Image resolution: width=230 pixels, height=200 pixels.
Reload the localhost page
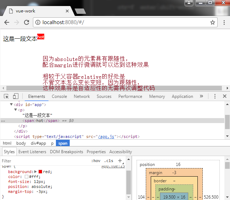click(27, 22)
